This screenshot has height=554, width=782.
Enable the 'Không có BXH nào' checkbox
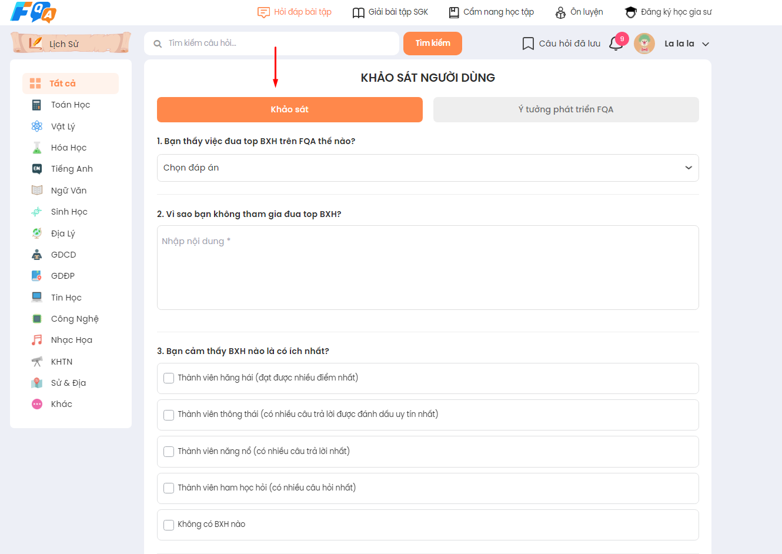169,525
